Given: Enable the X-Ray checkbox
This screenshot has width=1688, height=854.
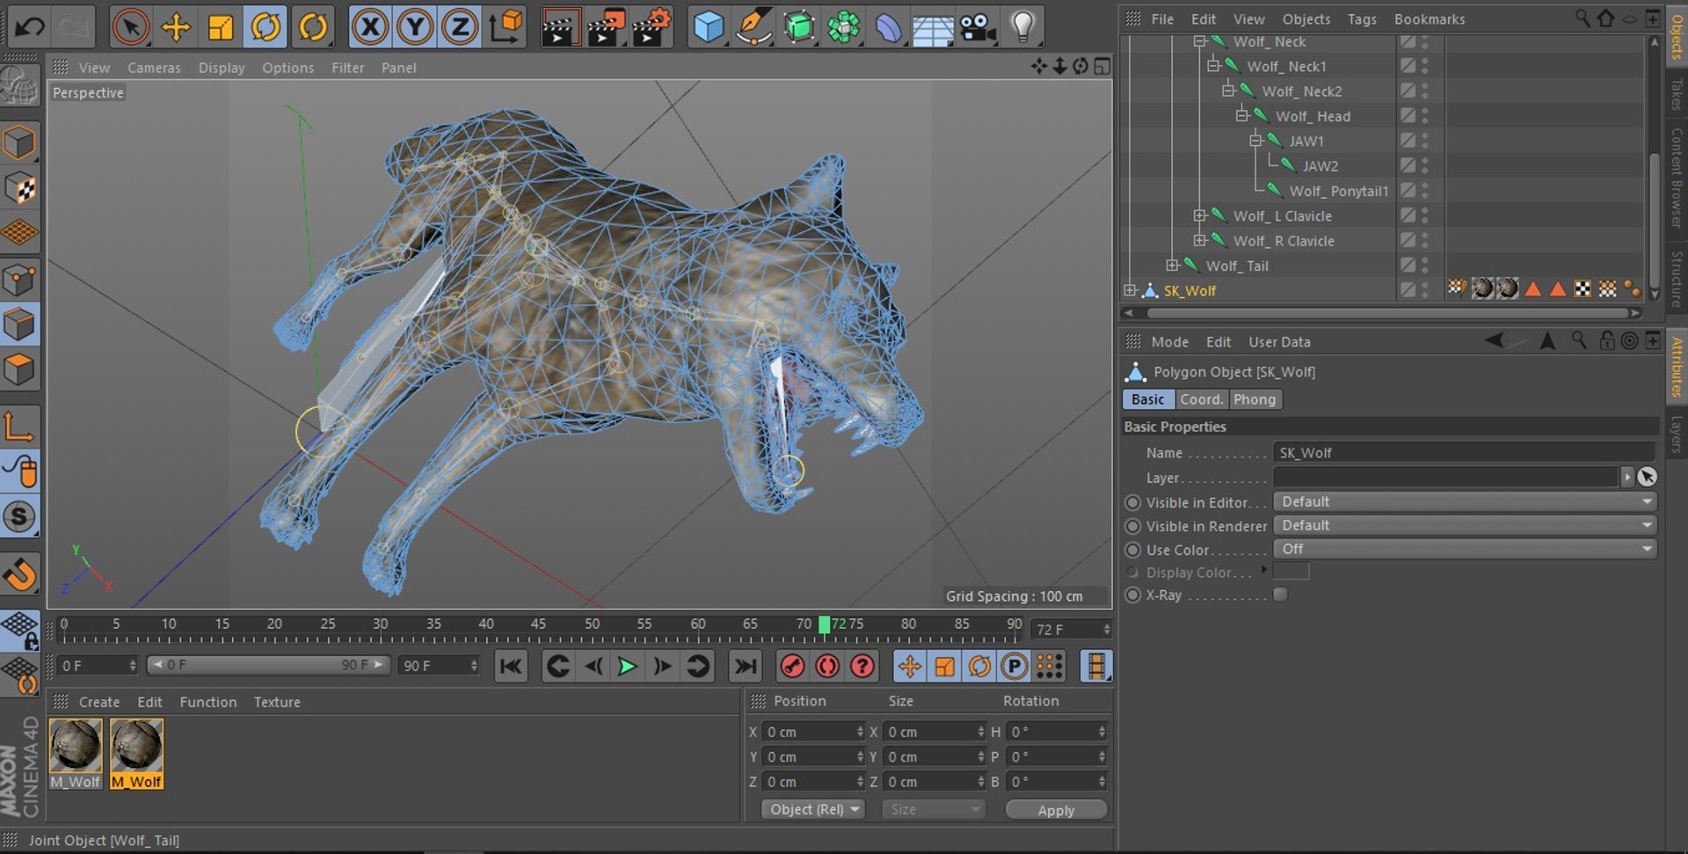Looking at the screenshot, I should tap(1281, 595).
